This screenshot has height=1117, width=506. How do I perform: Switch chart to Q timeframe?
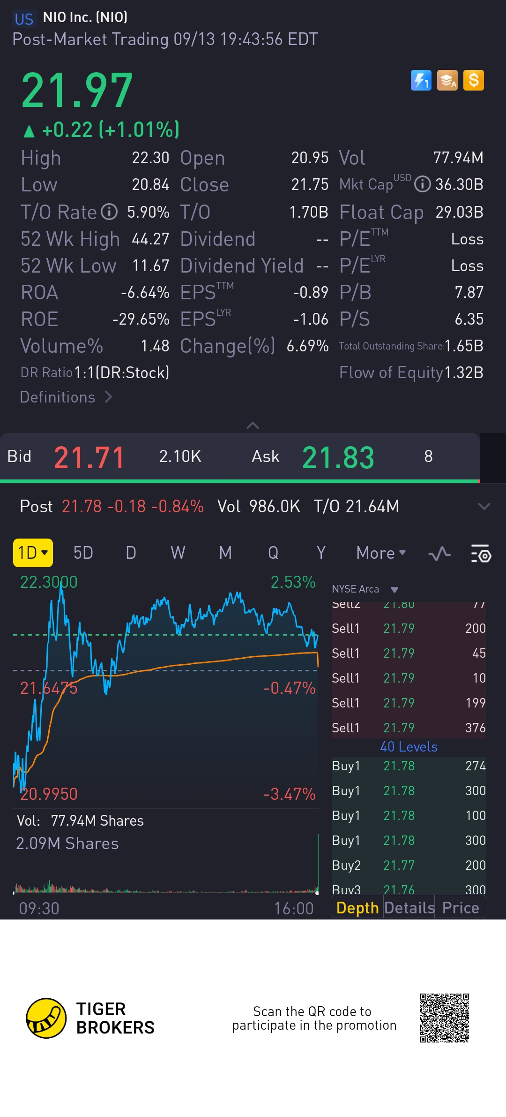coord(273,553)
